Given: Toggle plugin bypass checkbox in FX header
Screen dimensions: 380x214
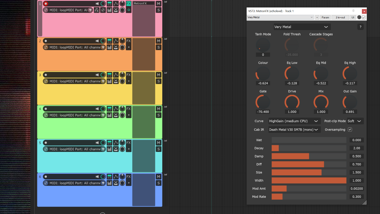Looking at the screenshot, I should pos(364,17).
